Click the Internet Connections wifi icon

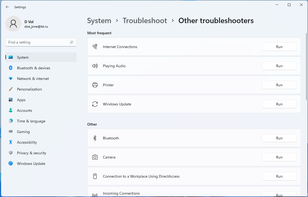click(95, 47)
